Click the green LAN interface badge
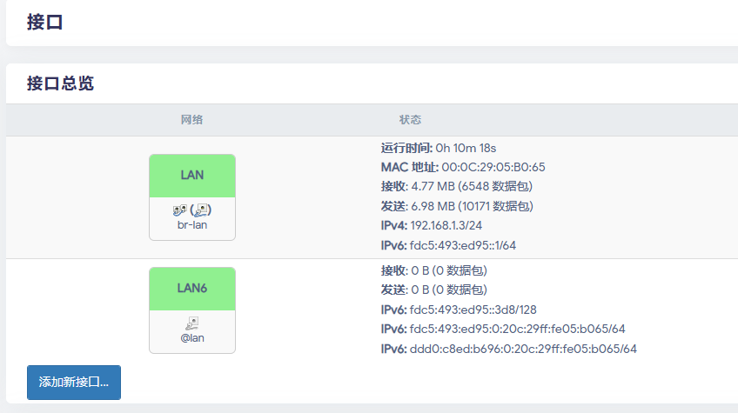The image size is (738, 413). (192, 175)
